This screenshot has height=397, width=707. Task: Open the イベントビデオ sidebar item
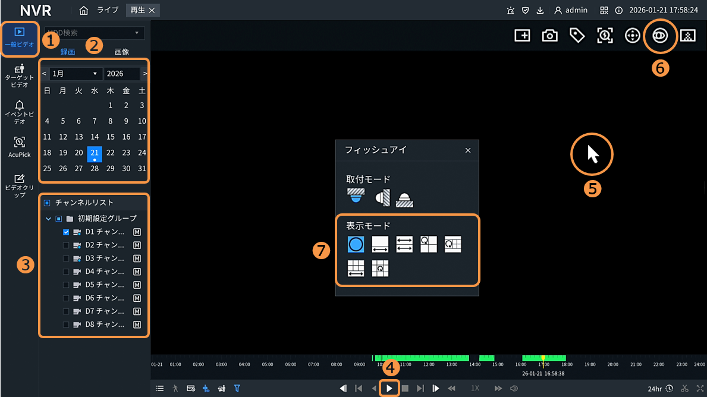point(20,111)
